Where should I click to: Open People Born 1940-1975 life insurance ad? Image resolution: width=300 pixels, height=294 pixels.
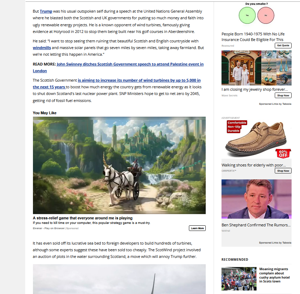coord(253,37)
